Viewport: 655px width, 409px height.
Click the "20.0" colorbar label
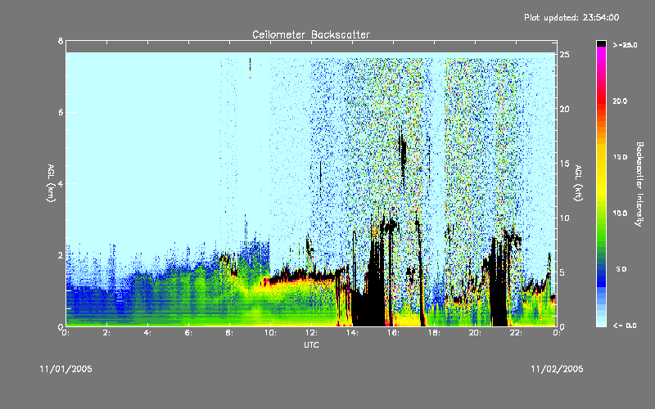(x=620, y=101)
